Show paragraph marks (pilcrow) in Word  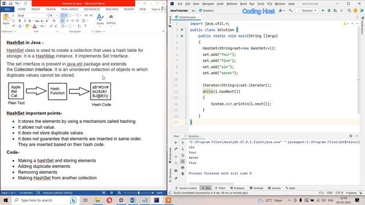(x=86, y=26)
